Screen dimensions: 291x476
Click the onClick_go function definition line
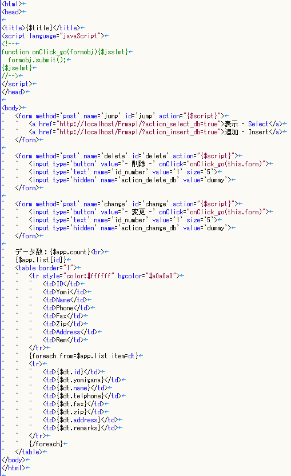pos(65,52)
